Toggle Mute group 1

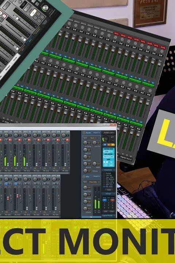[x=105, y=200]
